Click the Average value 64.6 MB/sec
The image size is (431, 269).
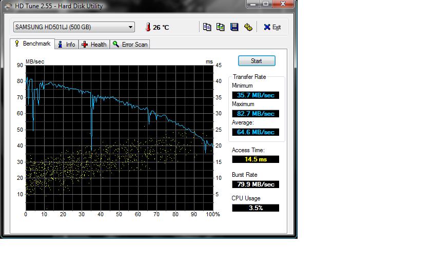point(256,132)
